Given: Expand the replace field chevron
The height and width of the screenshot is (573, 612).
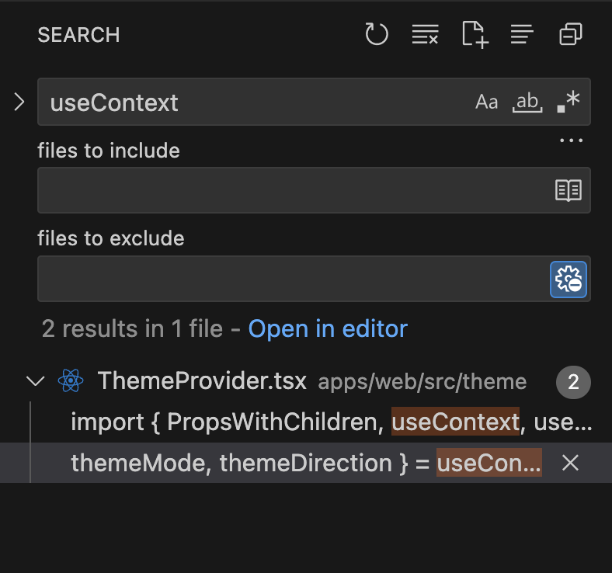Looking at the screenshot, I should click(19, 102).
